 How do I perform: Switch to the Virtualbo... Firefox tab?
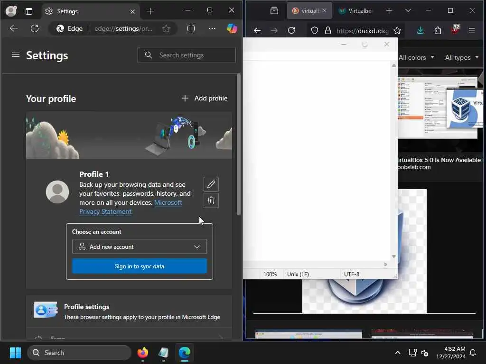[356, 11]
